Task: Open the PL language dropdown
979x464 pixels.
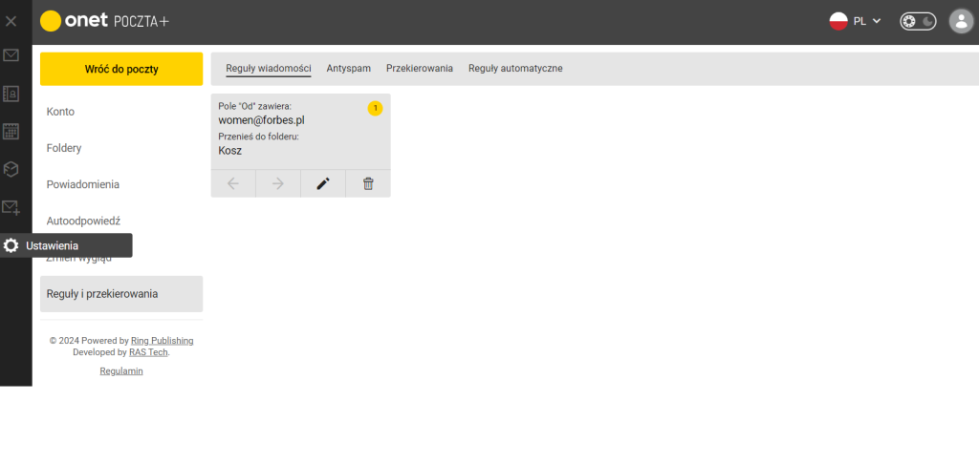Action: click(855, 21)
